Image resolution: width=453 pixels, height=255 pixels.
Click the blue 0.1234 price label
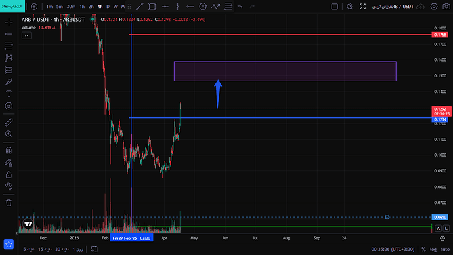440,119
